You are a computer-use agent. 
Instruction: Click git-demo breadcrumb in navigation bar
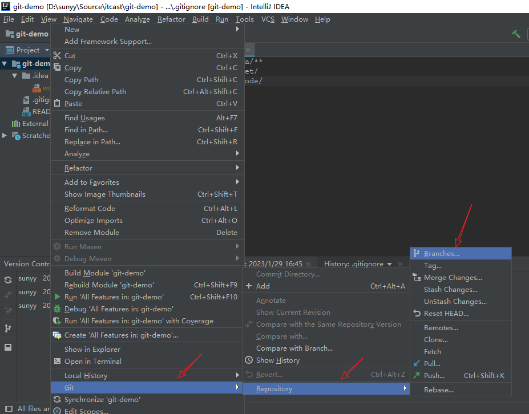pos(27,34)
